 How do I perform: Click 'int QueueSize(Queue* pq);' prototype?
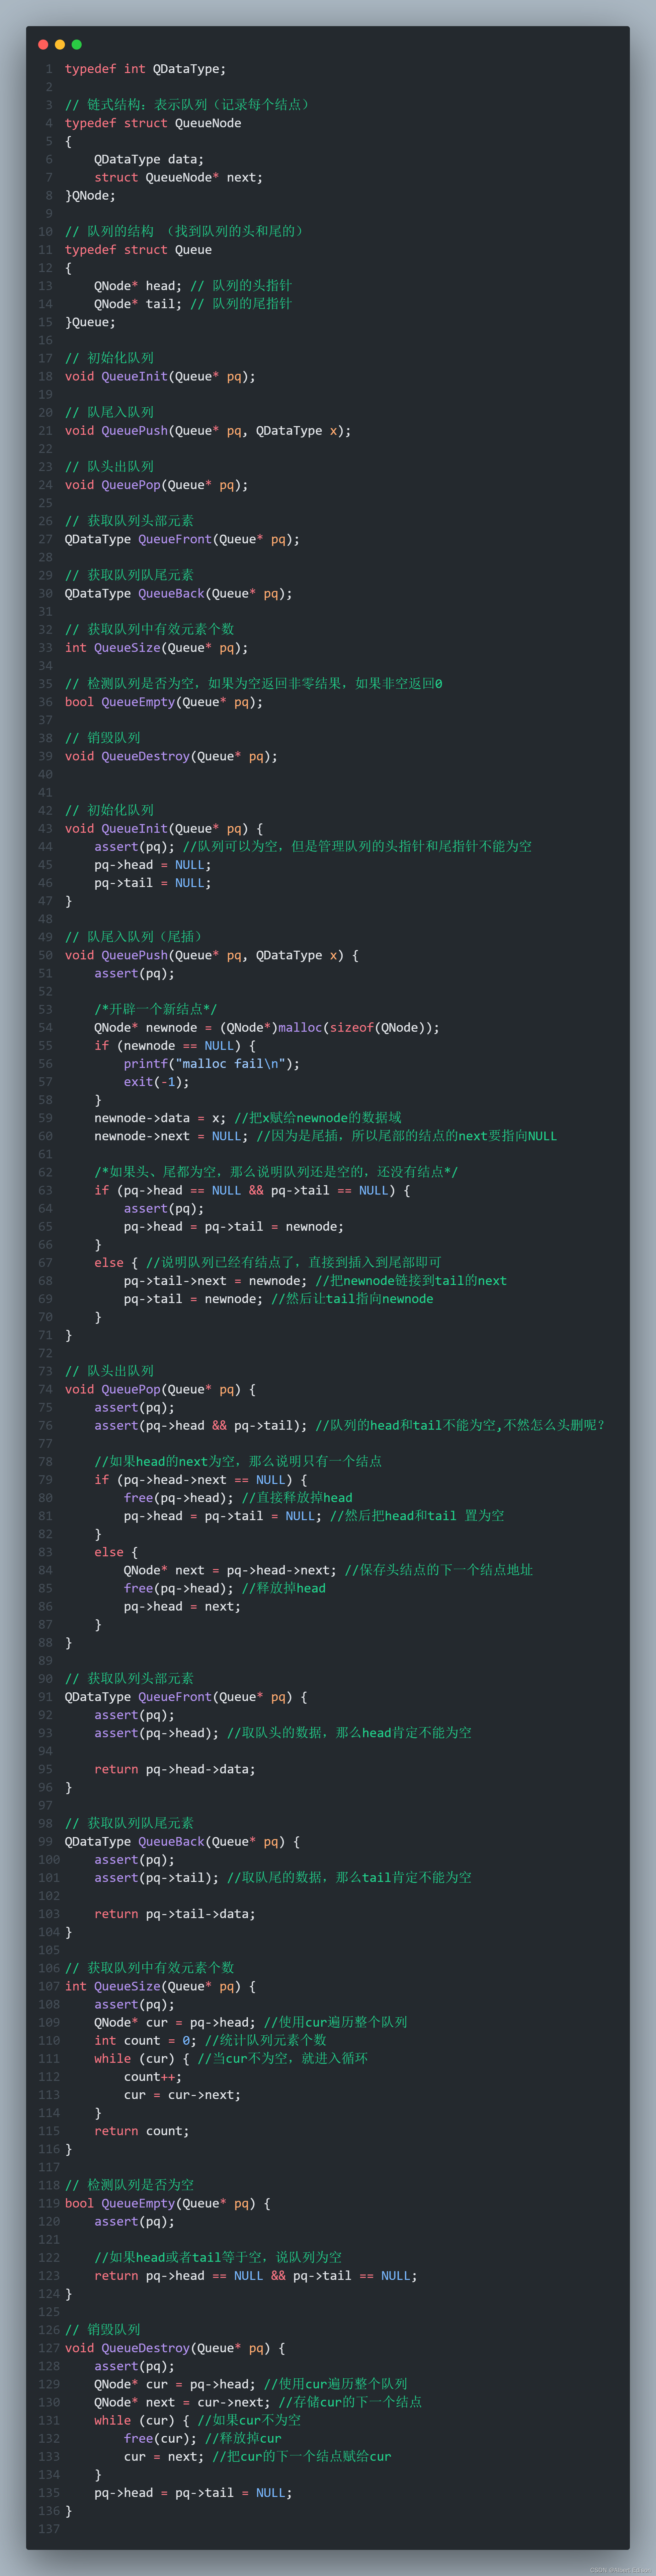coord(157,648)
